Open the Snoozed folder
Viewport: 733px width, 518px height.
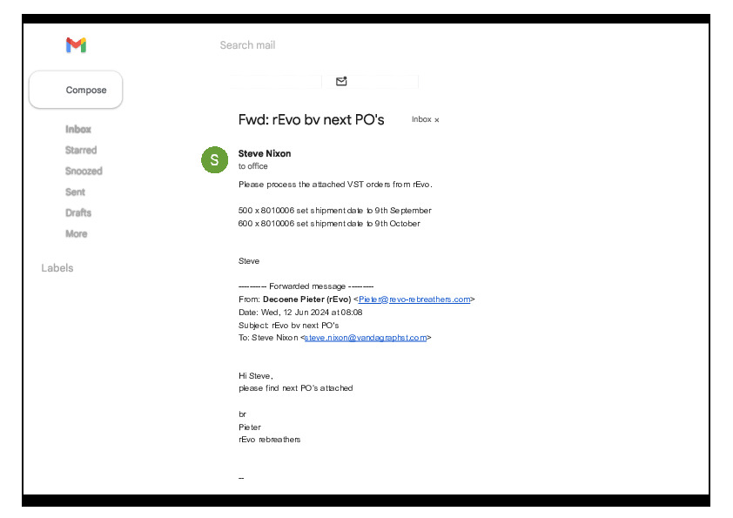[84, 171]
